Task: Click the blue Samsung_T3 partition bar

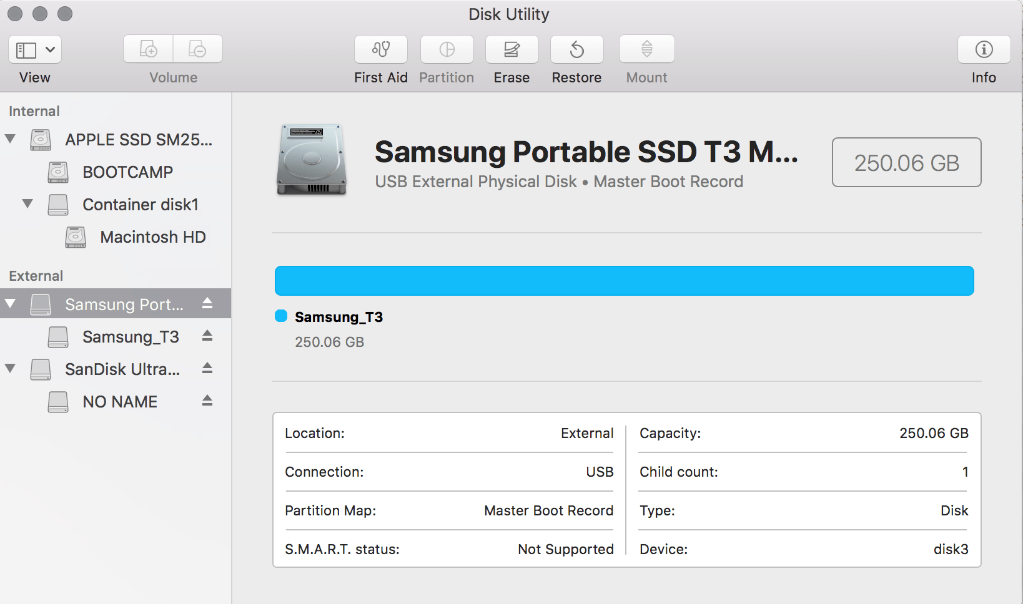Action: pyautogui.click(x=624, y=280)
